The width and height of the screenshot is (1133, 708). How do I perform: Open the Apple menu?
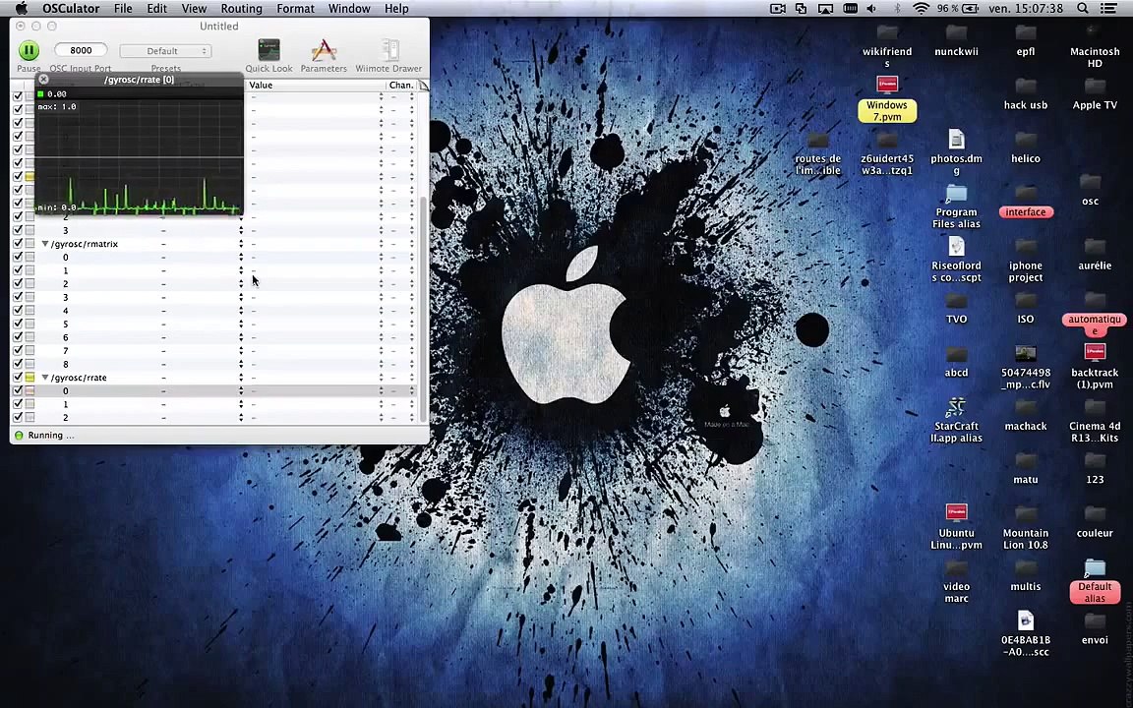22,9
